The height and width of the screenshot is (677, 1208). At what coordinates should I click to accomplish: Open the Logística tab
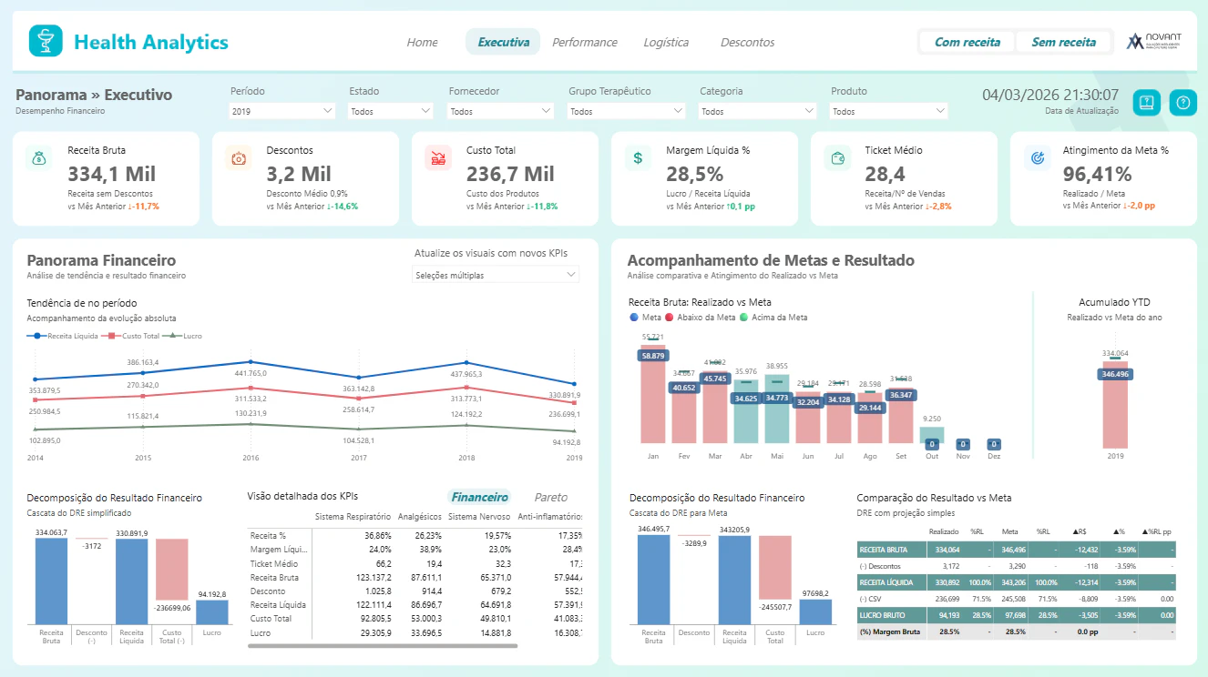pos(666,42)
